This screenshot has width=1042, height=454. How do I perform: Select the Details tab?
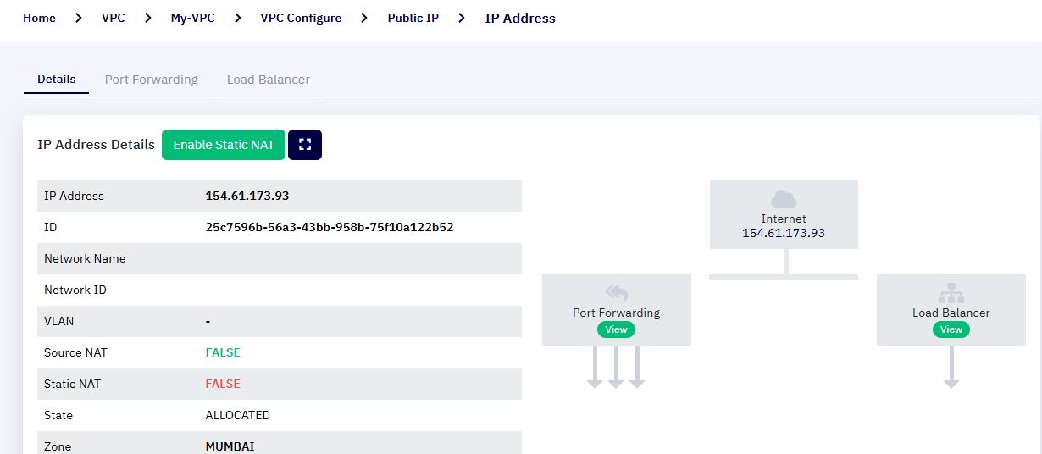pos(57,79)
